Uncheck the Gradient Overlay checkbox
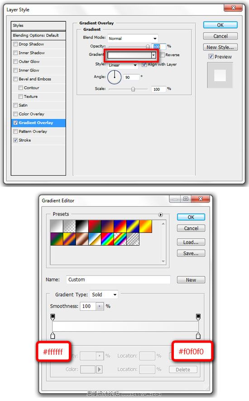The height and width of the screenshot is (401, 249). click(15, 123)
